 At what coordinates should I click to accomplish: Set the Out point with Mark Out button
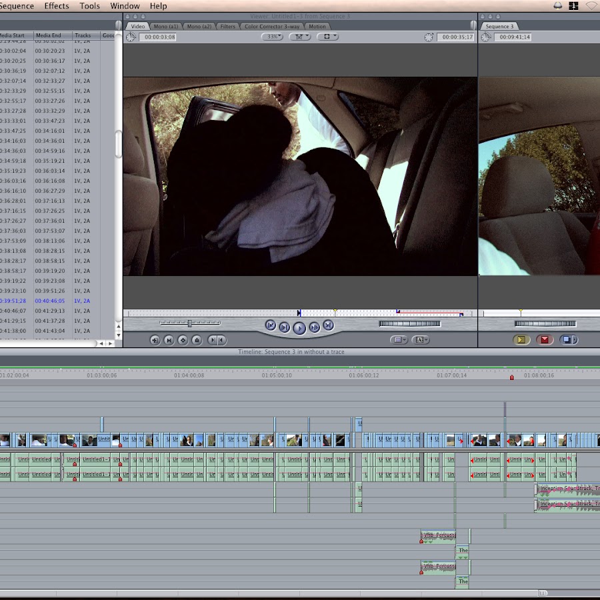221,340
